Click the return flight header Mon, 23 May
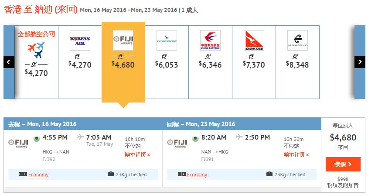This screenshot has height=195, width=368. pyautogui.click(x=201, y=124)
